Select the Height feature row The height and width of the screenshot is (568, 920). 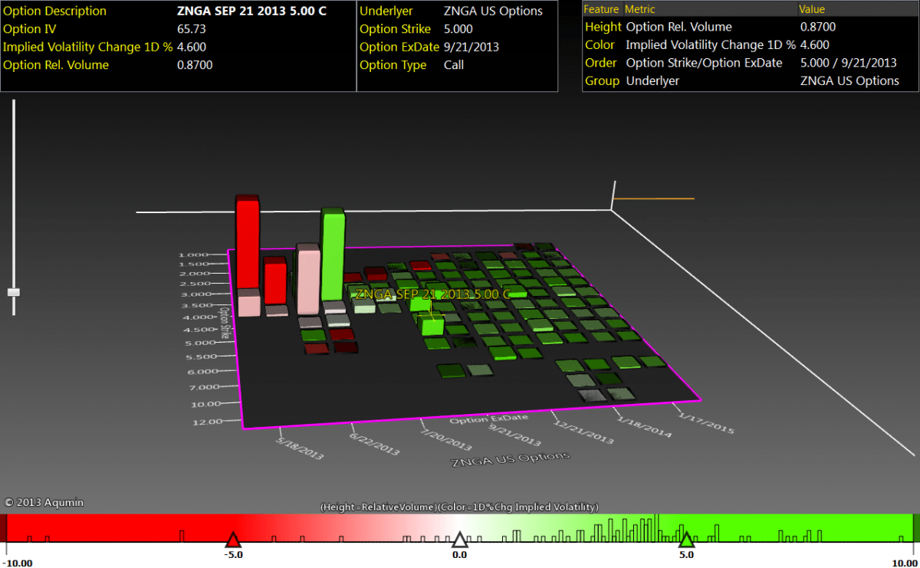[603, 27]
